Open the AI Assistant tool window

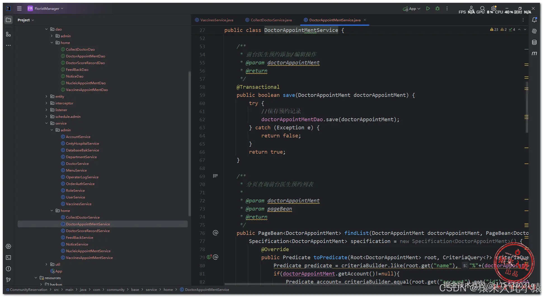click(x=534, y=31)
